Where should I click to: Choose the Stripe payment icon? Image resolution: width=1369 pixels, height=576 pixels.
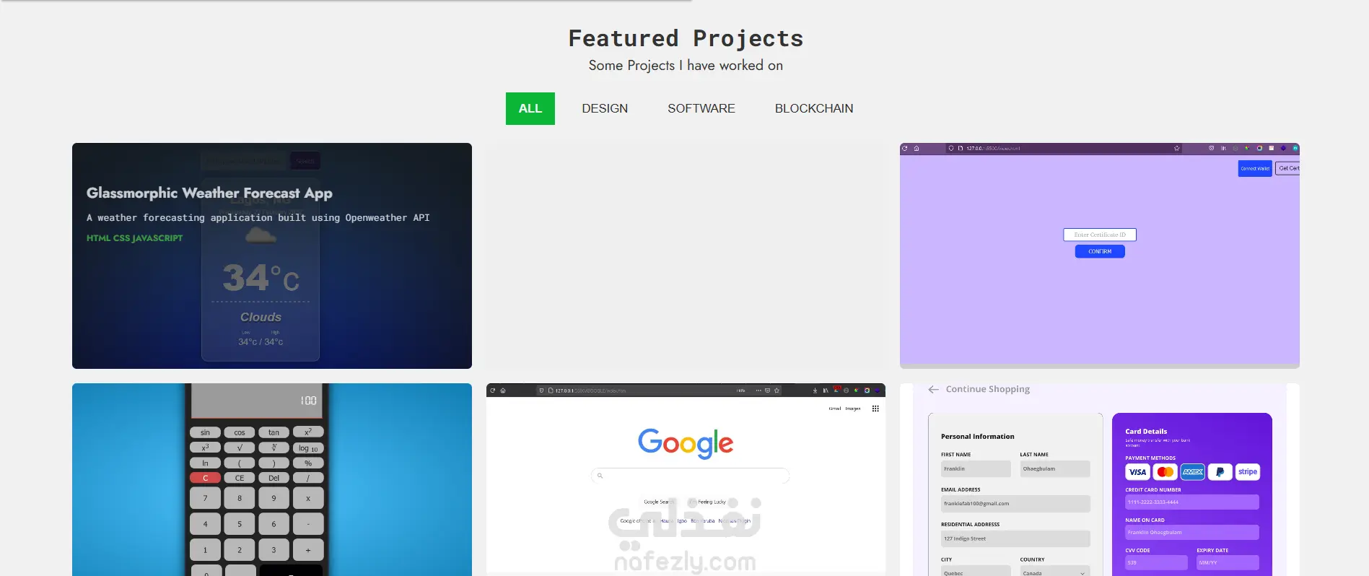coord(1247,472)
